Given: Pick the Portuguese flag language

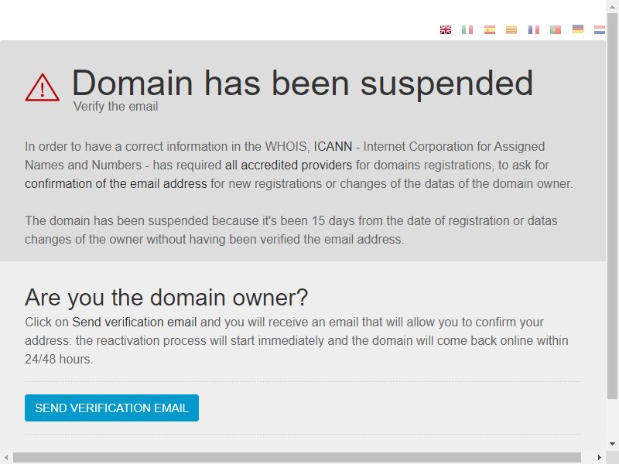Looking at the screenshot, I should (556, 29).
